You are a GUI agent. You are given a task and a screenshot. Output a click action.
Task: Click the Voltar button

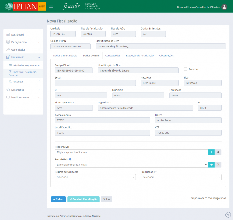point(107,199)
